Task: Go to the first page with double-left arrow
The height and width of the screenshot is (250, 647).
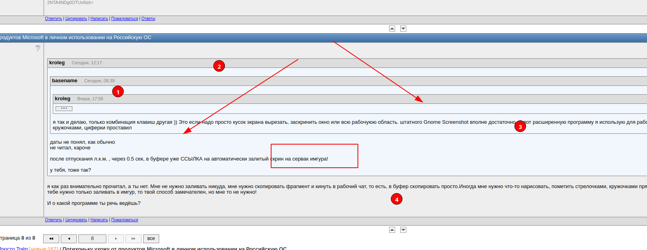Action: pyautogui.click(x=51, y=239)
